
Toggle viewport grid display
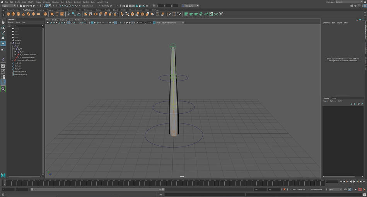point(69,23)
